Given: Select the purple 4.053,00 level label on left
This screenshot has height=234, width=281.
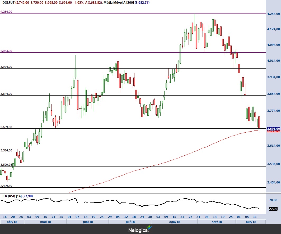Looking at the screenshot, I should (6, 51).
